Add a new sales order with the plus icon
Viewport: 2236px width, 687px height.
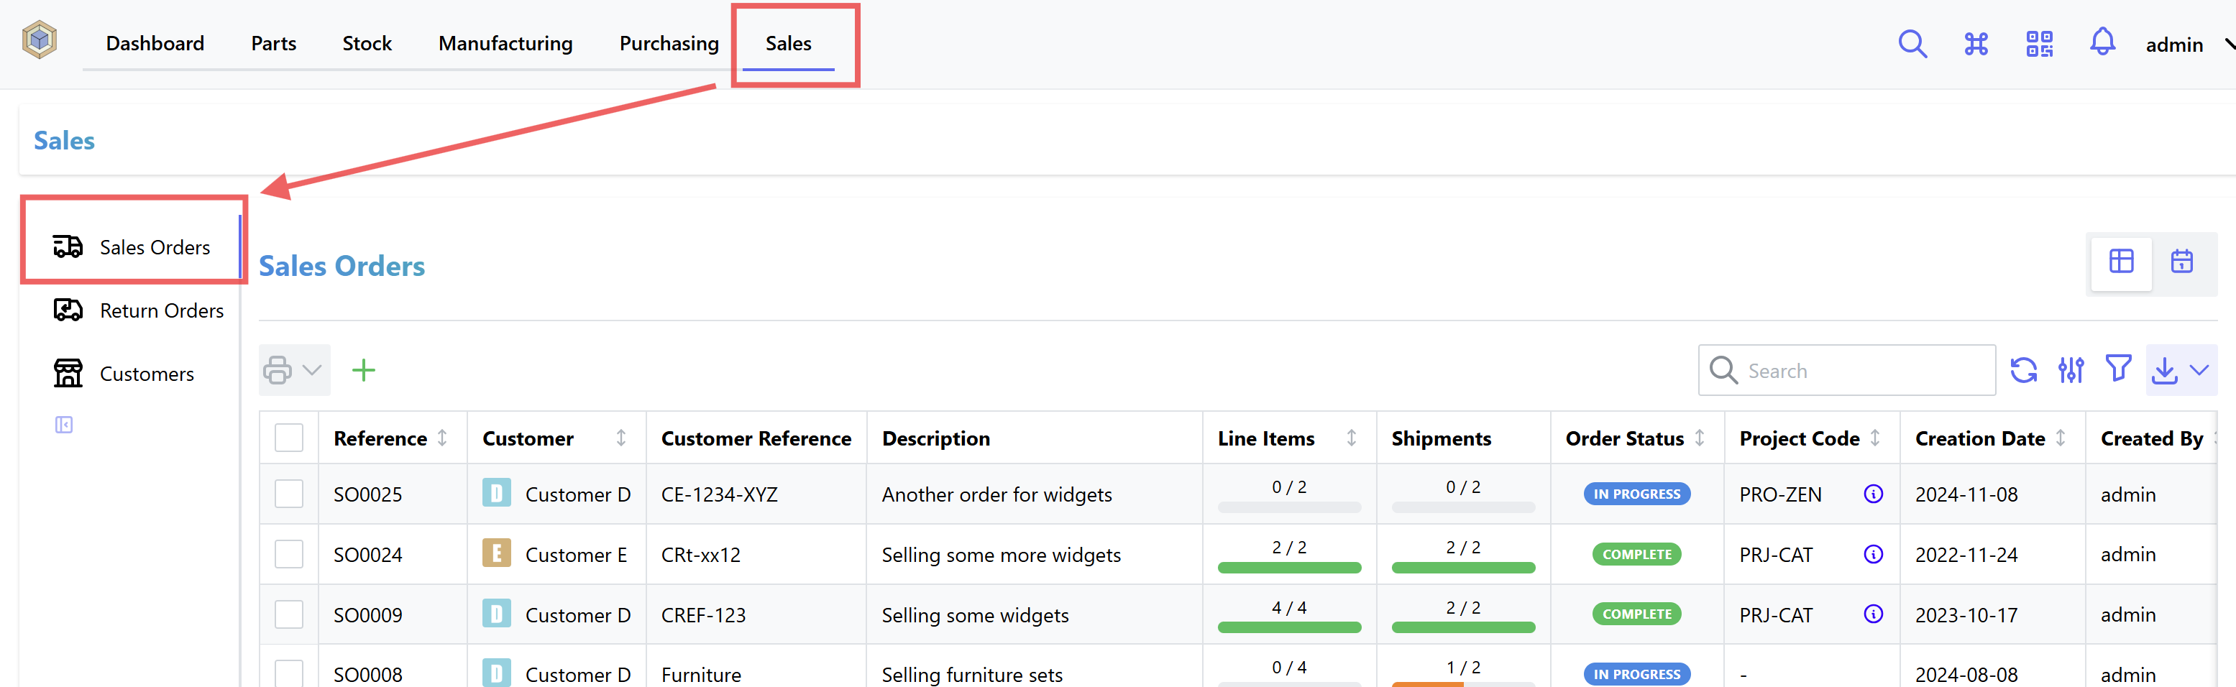pyautogui.click(x=364, y=370)
